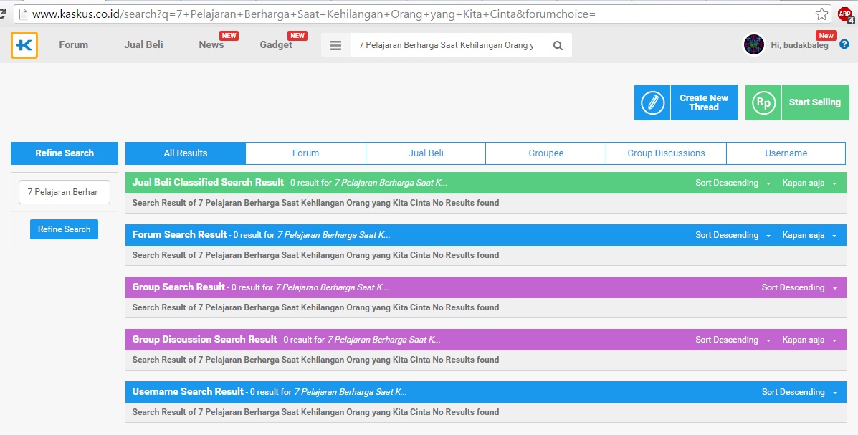Switch to the Jual Beli results tab

(x=426, y=153)
